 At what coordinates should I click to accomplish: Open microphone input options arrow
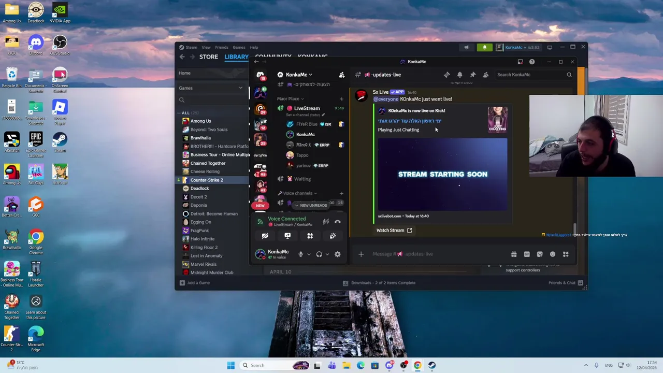(x=309, y=254)
